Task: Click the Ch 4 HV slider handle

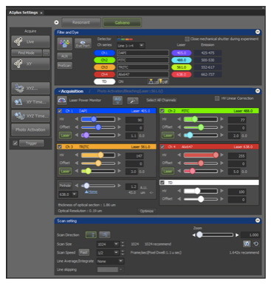Action: point(216,155)
